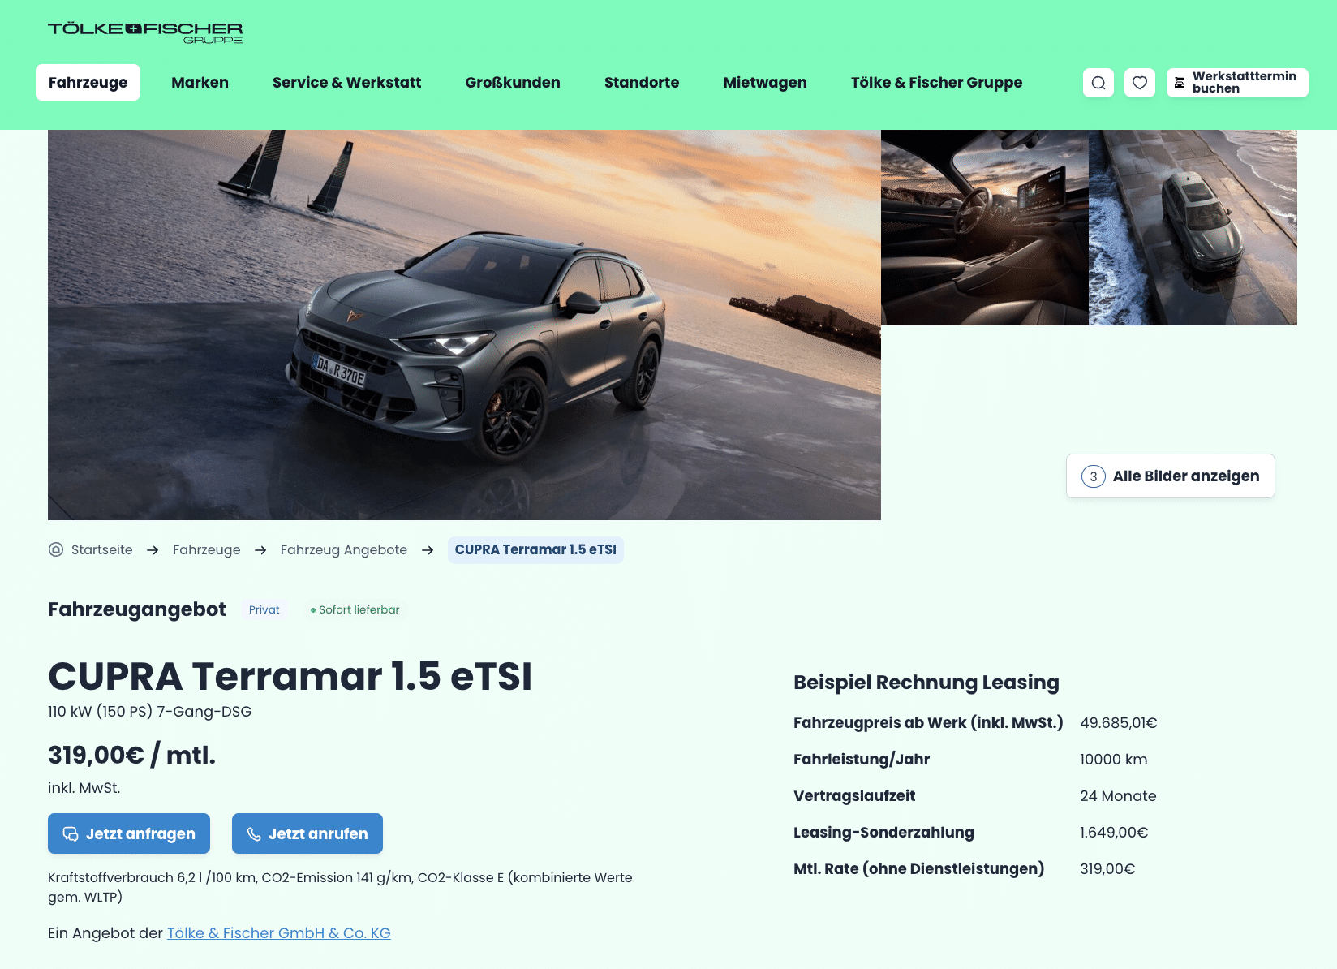
Task: Book a workshop appointment via Werkstatttermin buchen
Action: point(1237,83)
